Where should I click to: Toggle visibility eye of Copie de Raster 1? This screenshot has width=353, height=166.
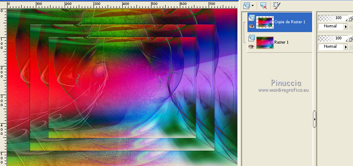(251, 26)
